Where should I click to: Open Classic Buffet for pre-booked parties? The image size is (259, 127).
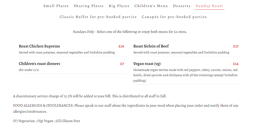pos(98,17)
